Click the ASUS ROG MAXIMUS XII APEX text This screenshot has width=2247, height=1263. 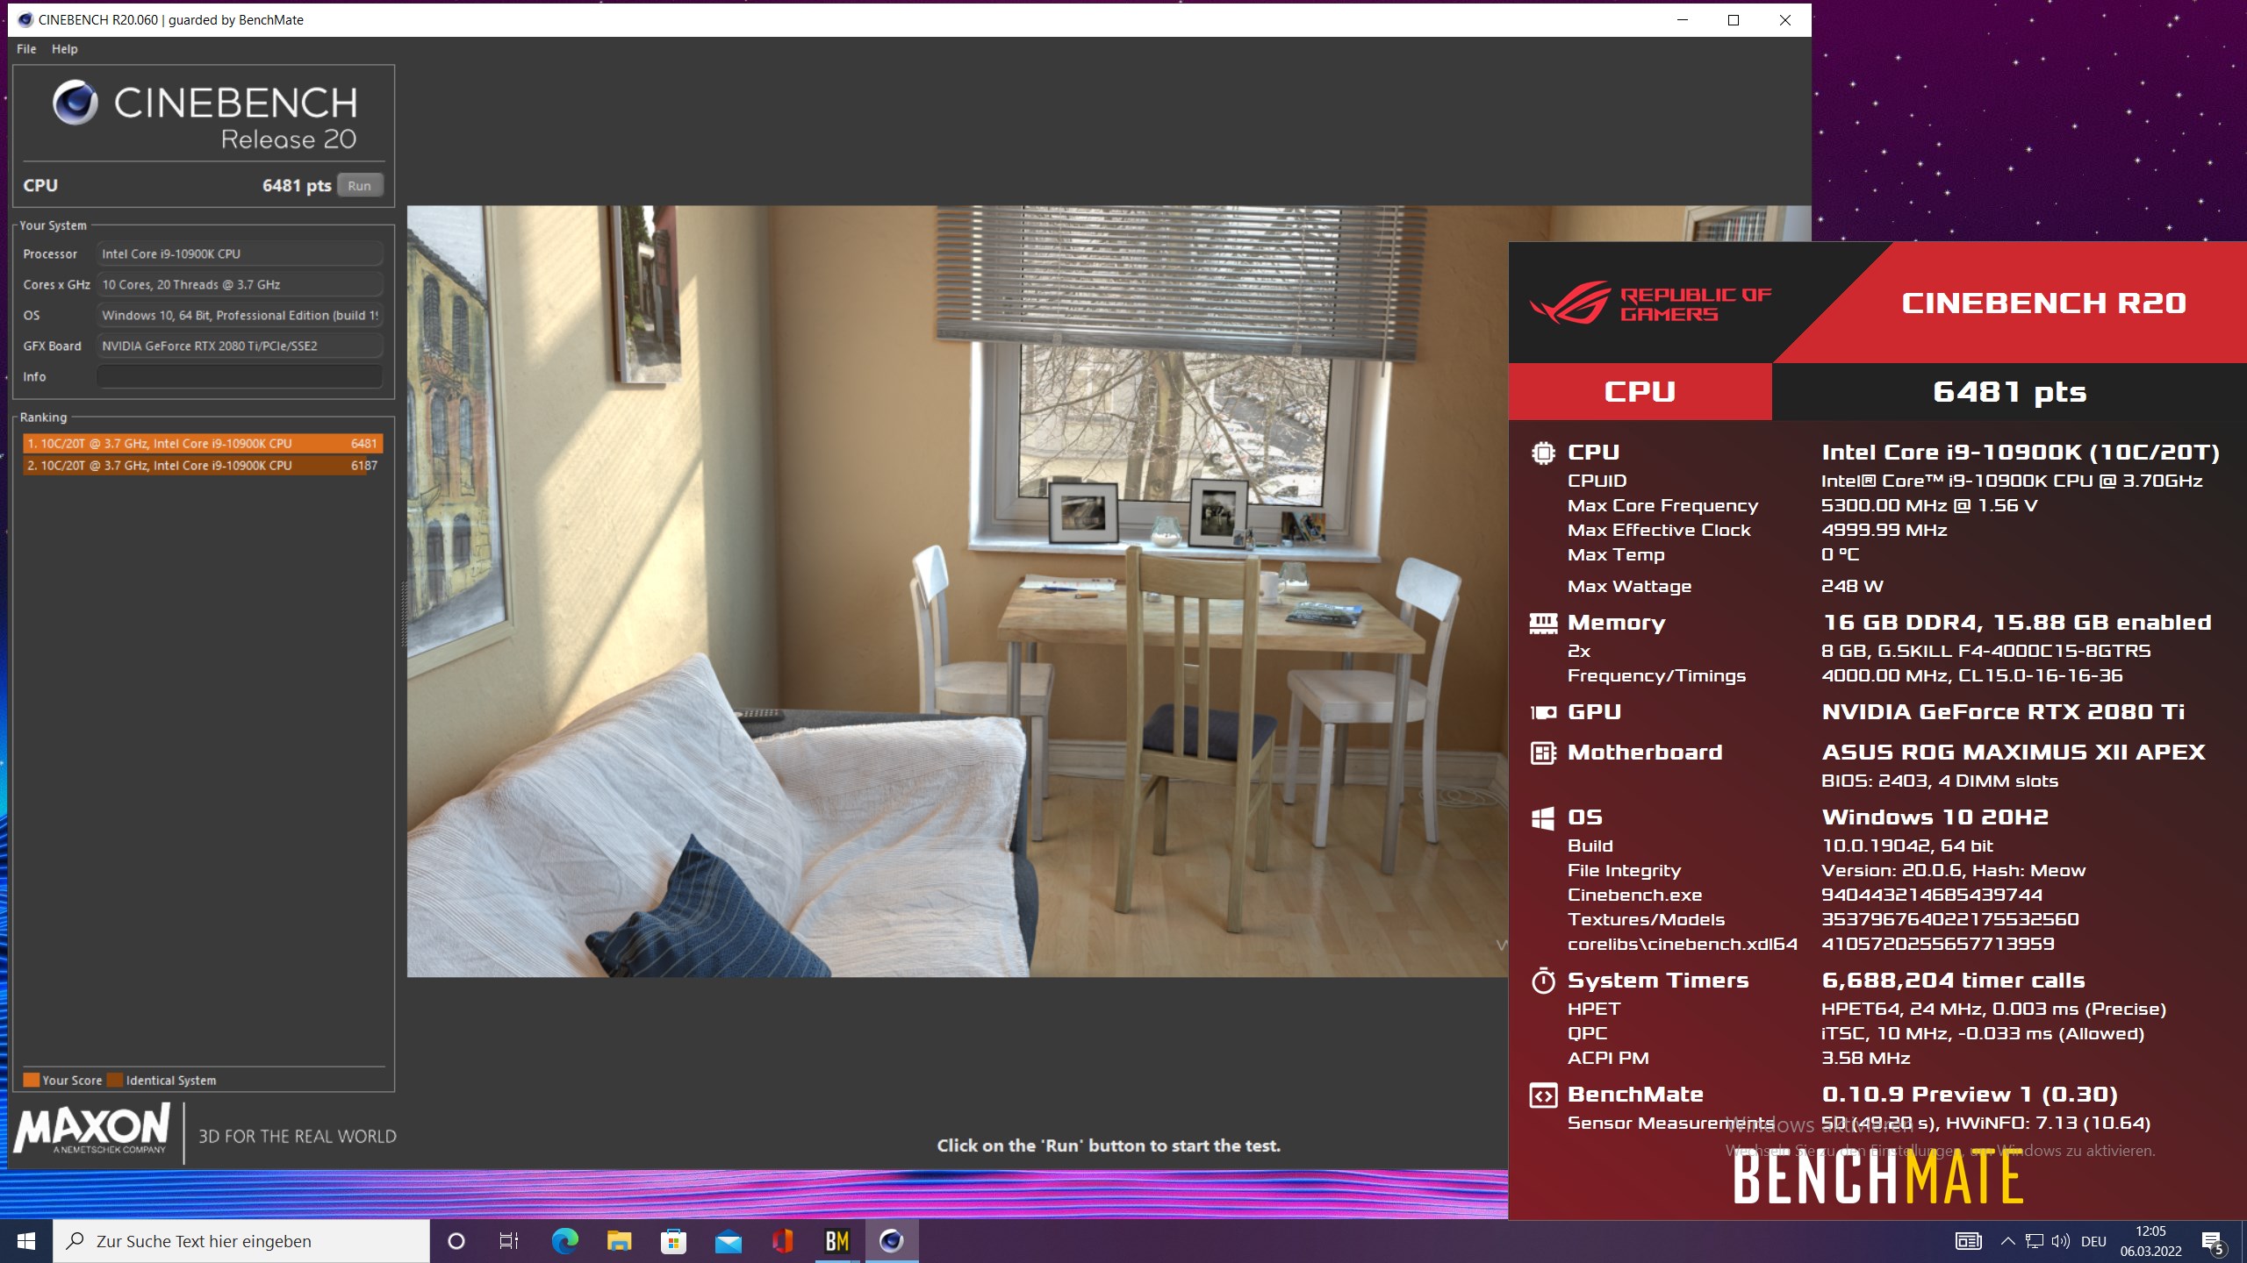tap(2014, 753)
